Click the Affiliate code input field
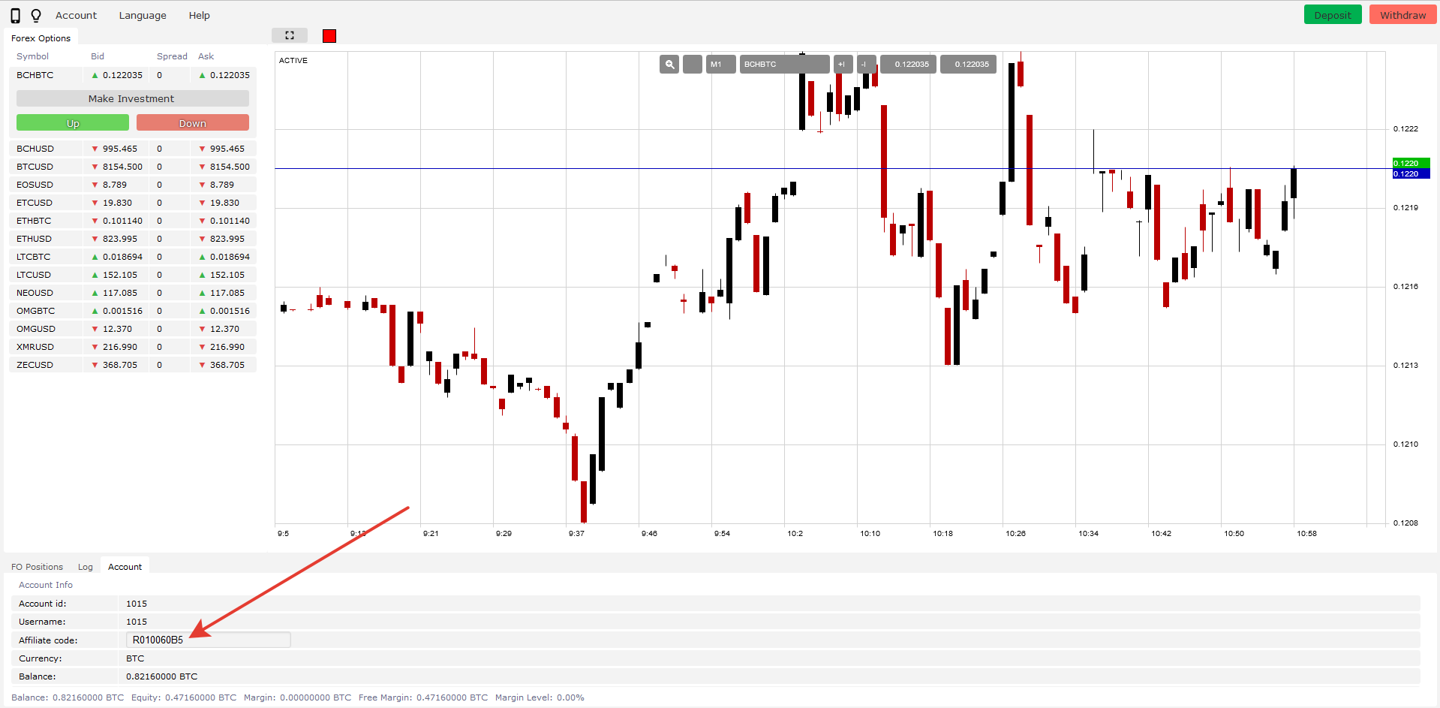The height and width of the screenshot is (708, 1440). coord(209,640)
